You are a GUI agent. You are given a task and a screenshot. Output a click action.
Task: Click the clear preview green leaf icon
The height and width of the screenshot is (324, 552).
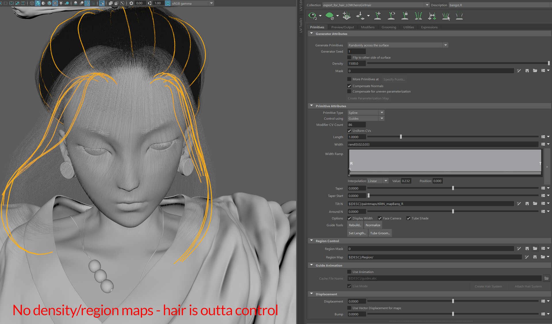[329, 16]
